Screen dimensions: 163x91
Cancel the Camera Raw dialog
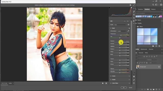[131, 88]
